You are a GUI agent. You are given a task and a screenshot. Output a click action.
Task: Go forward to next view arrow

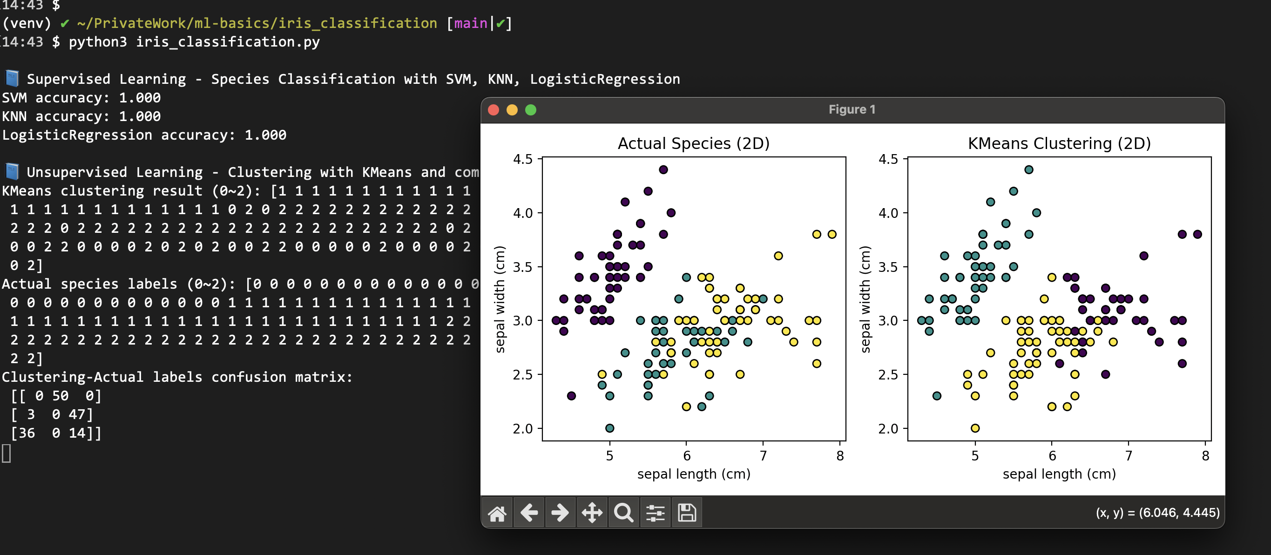pyautogui.click(x=560, y=513)
